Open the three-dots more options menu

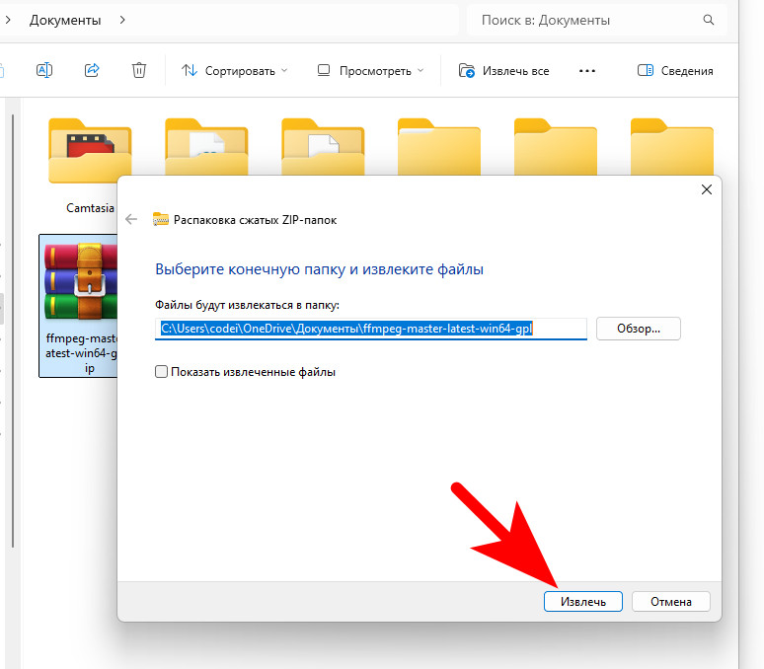point(586,71)
